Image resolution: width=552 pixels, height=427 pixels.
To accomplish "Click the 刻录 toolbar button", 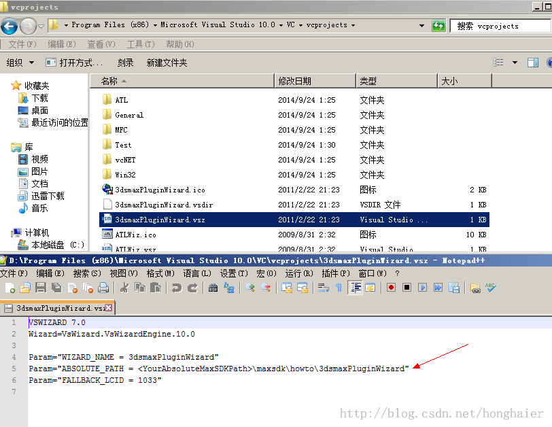I will tap(125, 63).
